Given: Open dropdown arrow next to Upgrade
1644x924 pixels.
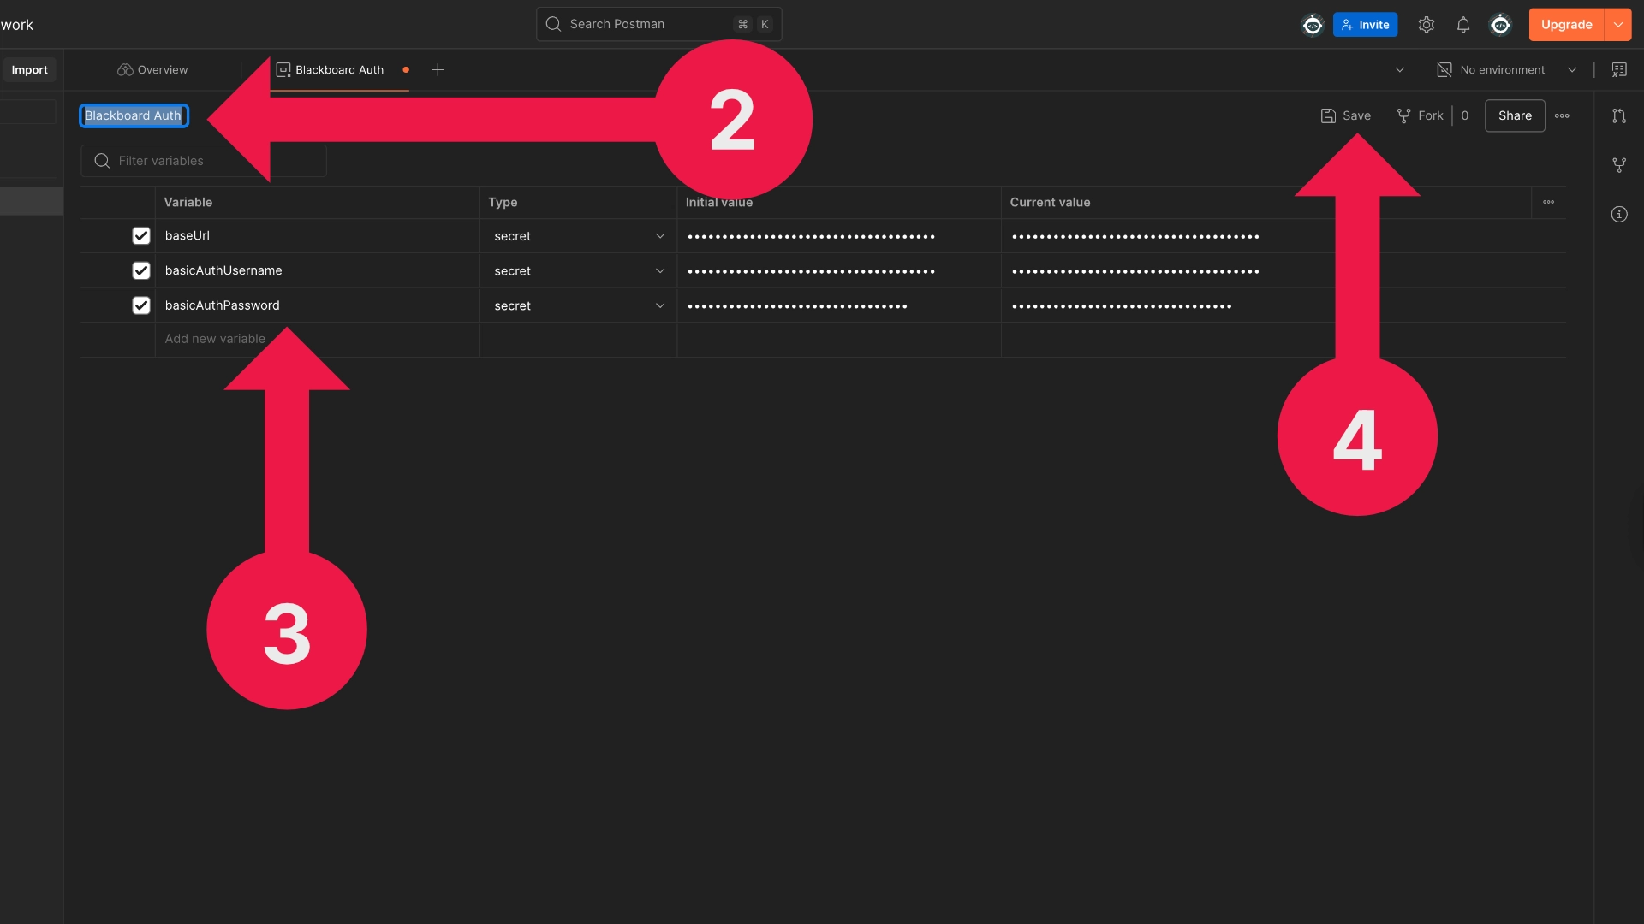Looking at the screenshot, I should tap(1617, 25).
